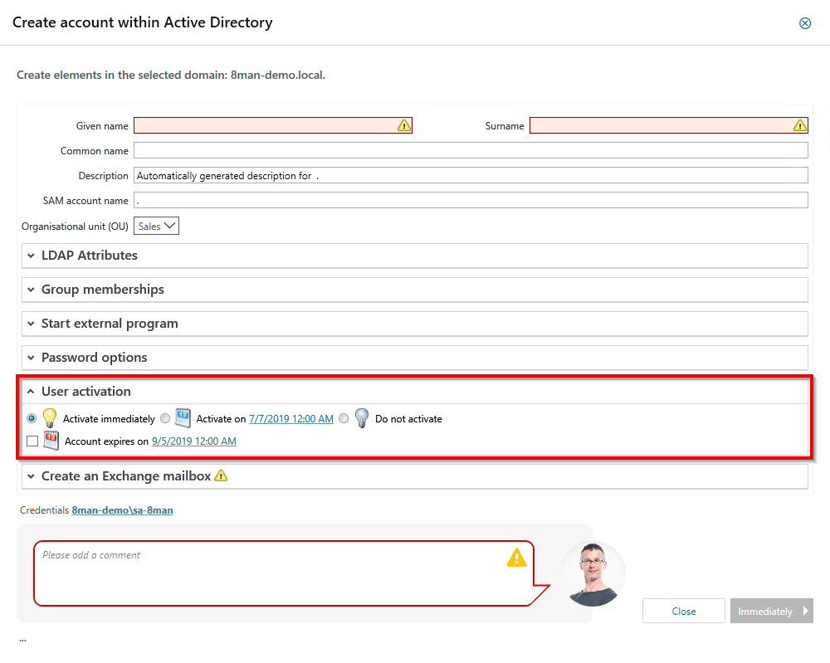Click the Close button

pos(683,611)
